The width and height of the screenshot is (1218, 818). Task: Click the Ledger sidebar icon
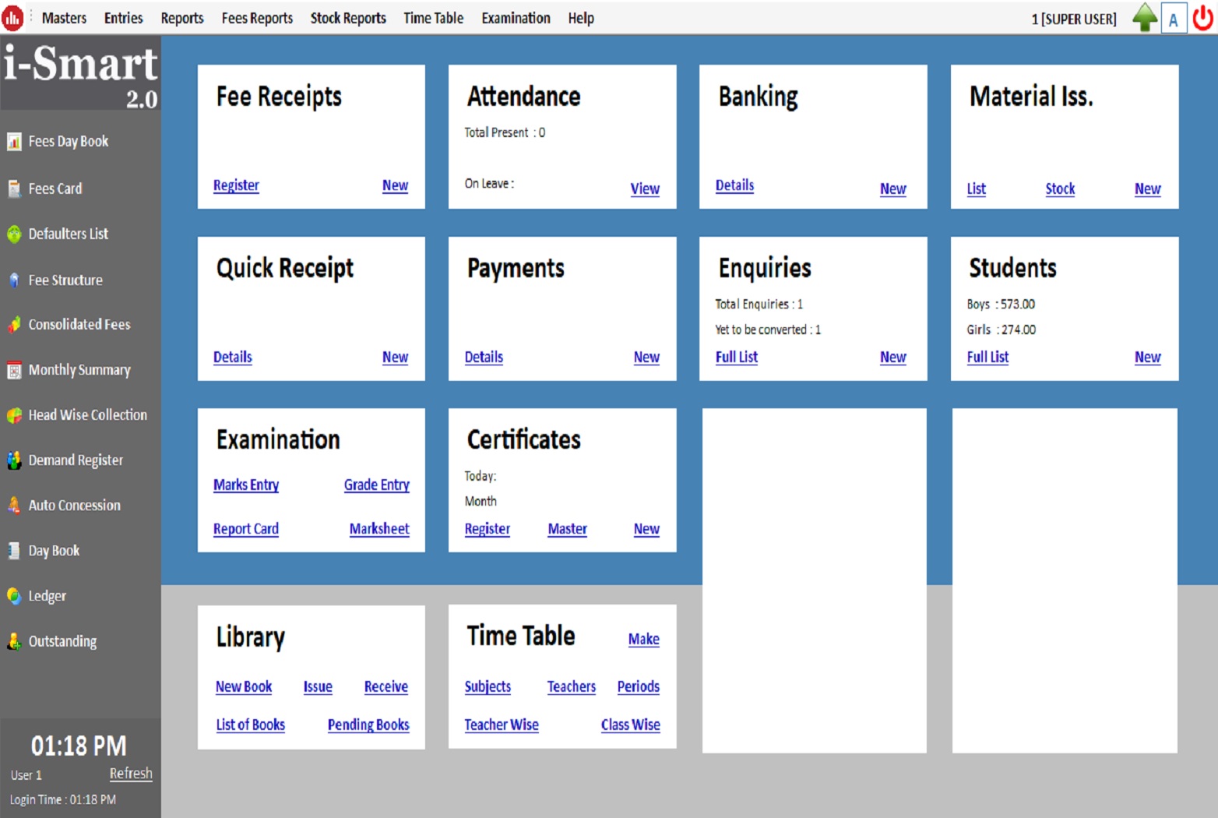click(x=14, y=596)
